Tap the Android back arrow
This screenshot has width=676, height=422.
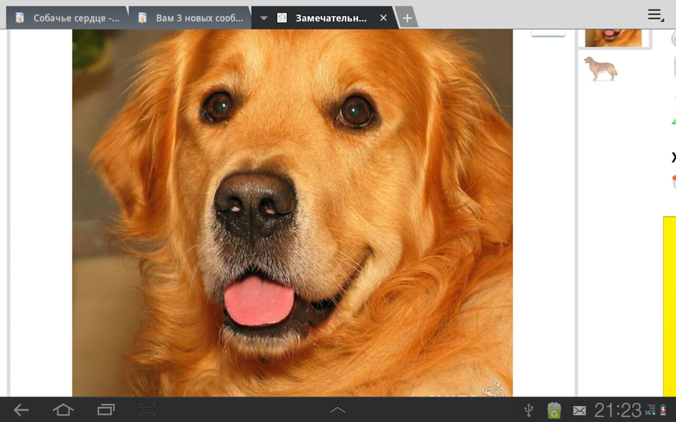21,410
